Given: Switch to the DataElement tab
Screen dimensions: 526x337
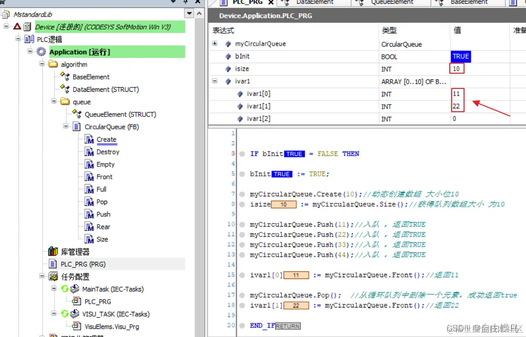Looking at the screenshot, I should (315, 2).
